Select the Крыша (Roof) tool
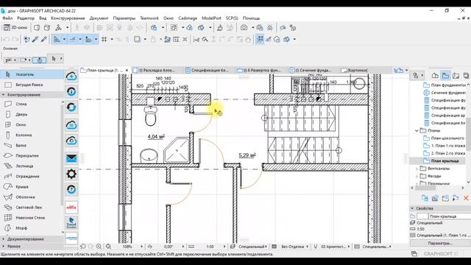 pos(32,186)
